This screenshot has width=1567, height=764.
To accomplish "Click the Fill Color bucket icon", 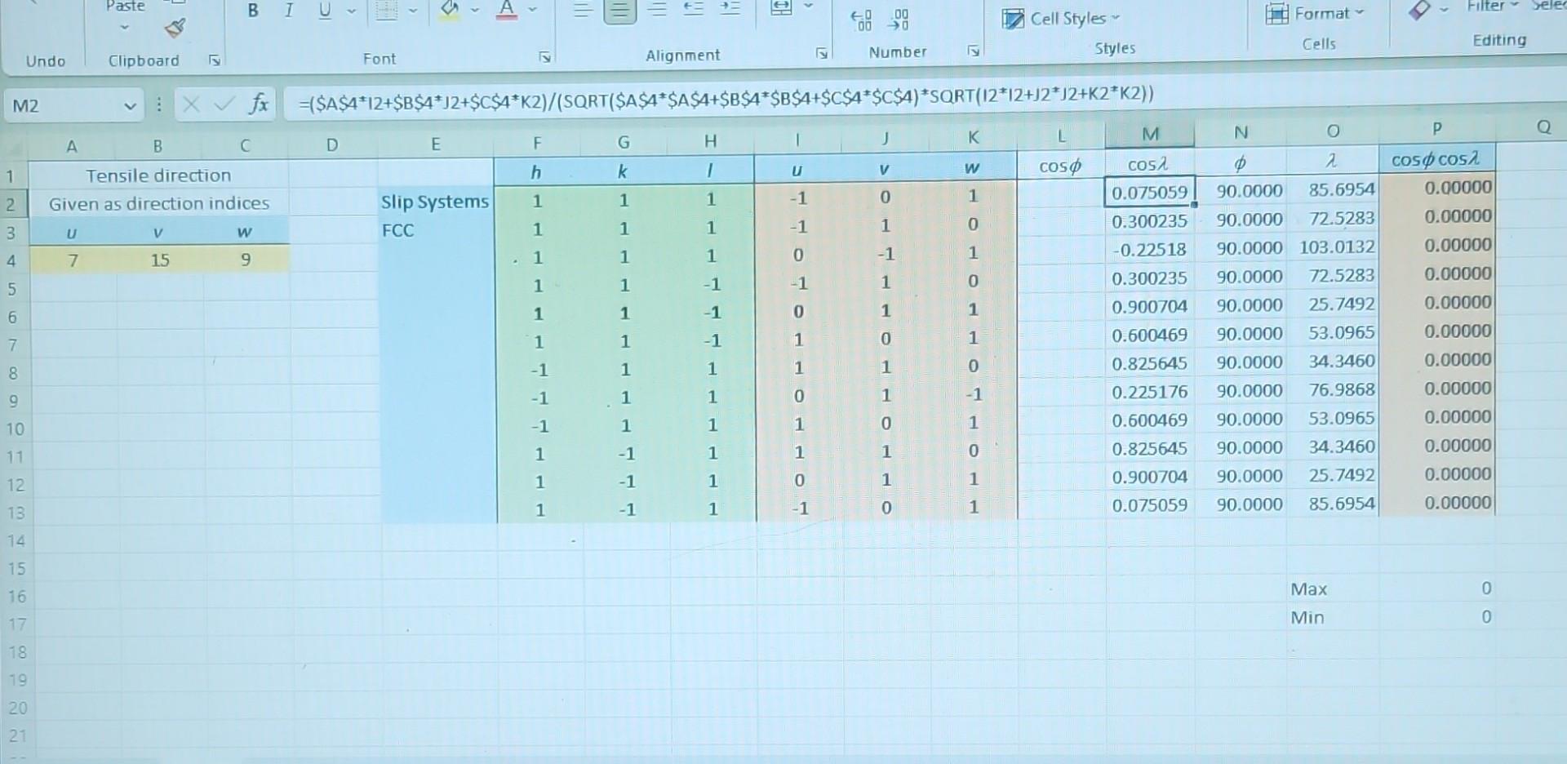I will (450, 11).
